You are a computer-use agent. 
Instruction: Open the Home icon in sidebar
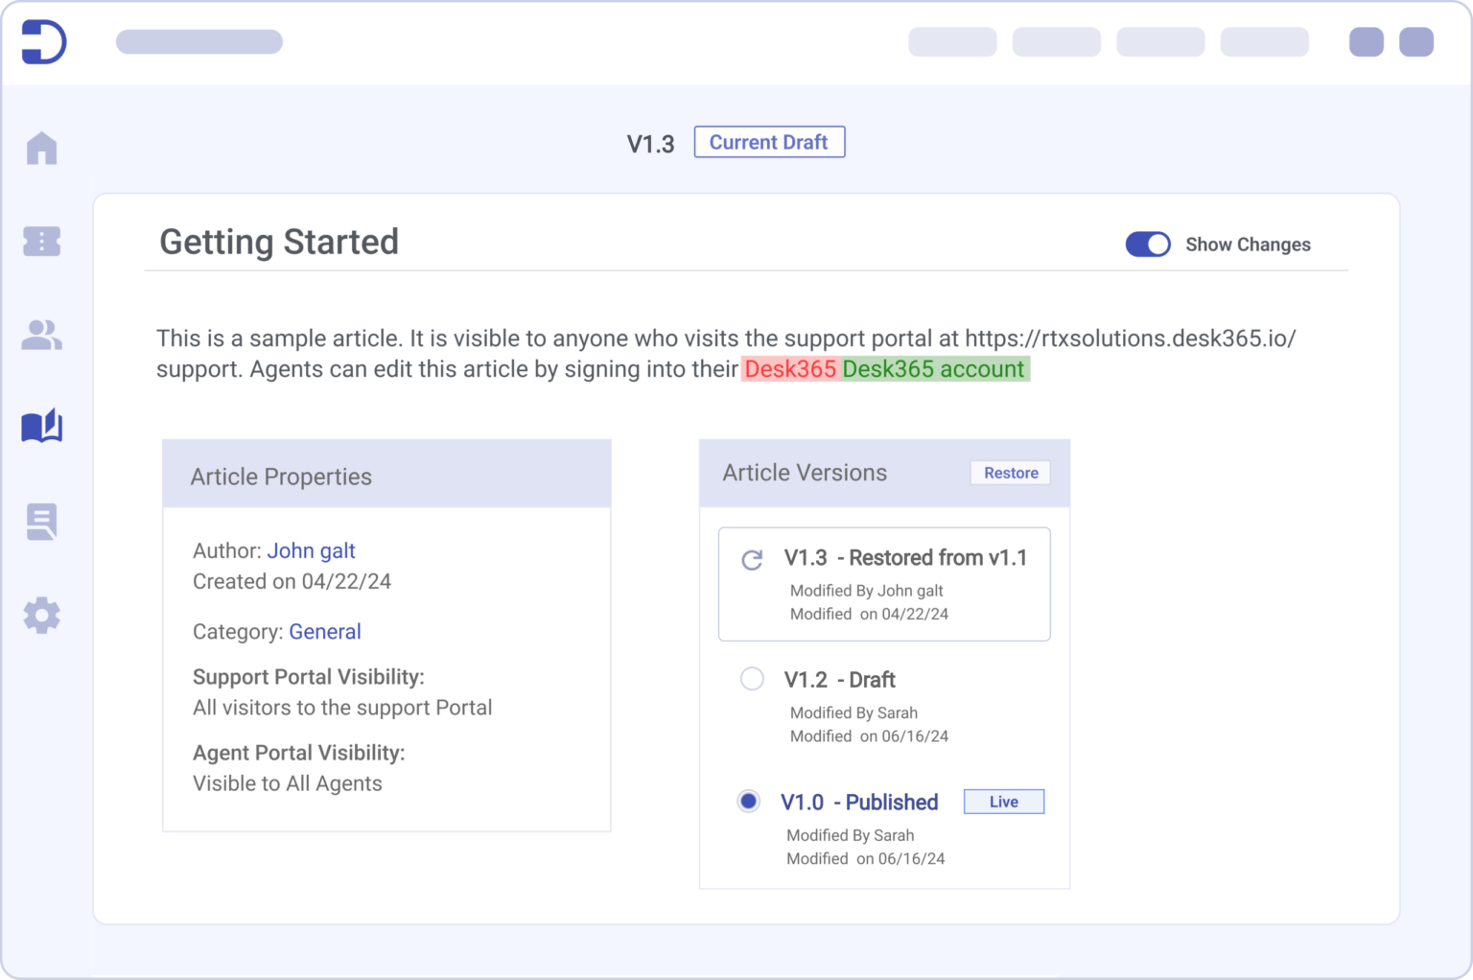(x=41, y=148)
